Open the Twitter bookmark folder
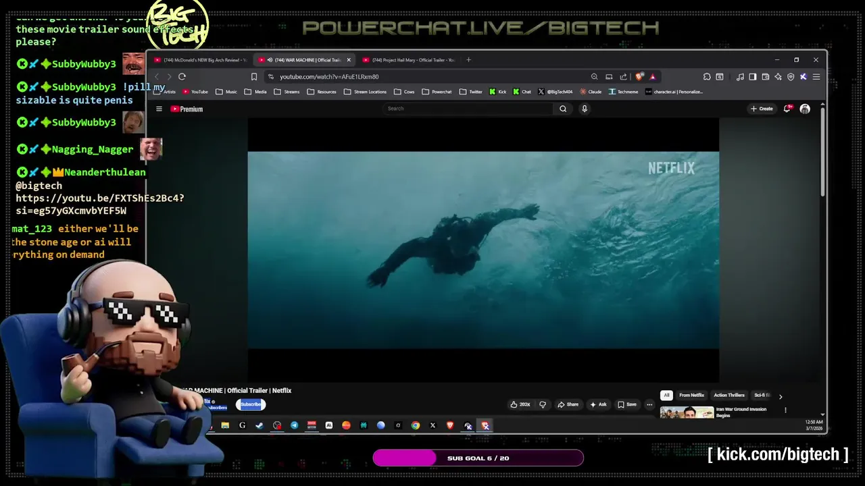 click(470, 92)
